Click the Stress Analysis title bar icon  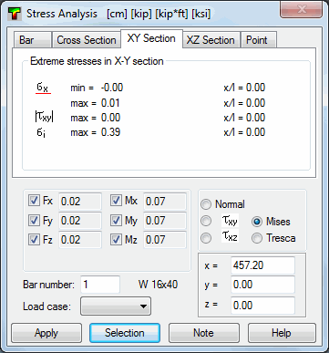[x=15, y=14]
